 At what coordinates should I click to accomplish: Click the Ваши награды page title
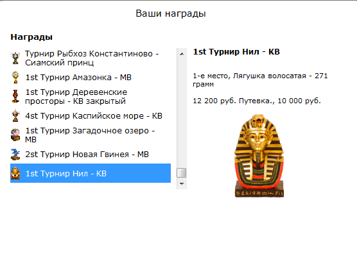coord(171,13)
